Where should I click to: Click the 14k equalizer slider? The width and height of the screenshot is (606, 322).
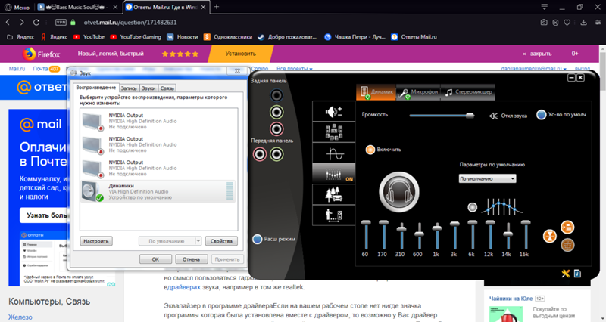pyautogui.click(x=508, y=235)
